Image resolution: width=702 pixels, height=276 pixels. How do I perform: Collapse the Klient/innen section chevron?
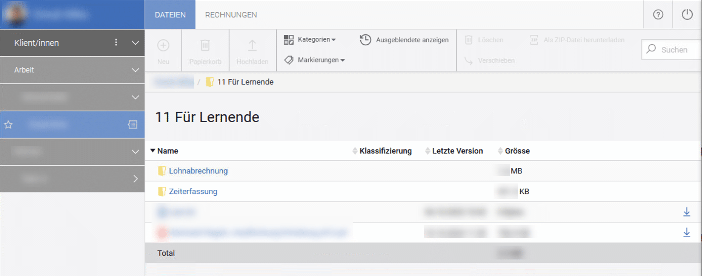[135, 43]
